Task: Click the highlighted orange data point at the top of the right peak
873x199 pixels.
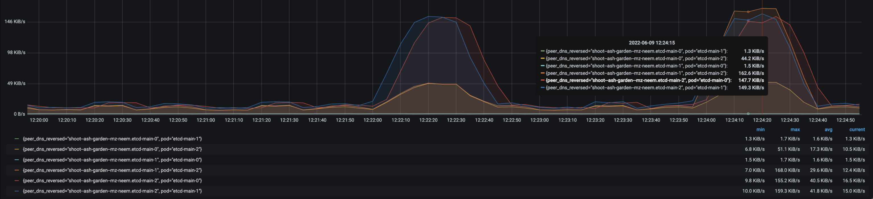Action: pyautogui.click(x=748, y=12)
